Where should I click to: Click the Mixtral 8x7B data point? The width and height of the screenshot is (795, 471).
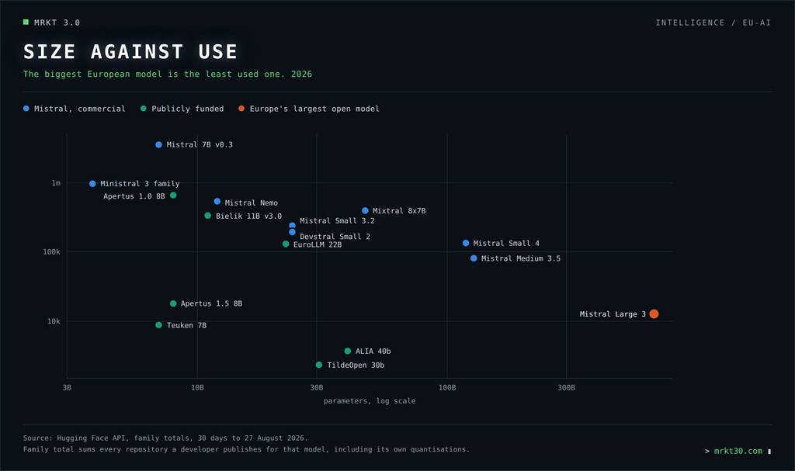pos(365,210)
